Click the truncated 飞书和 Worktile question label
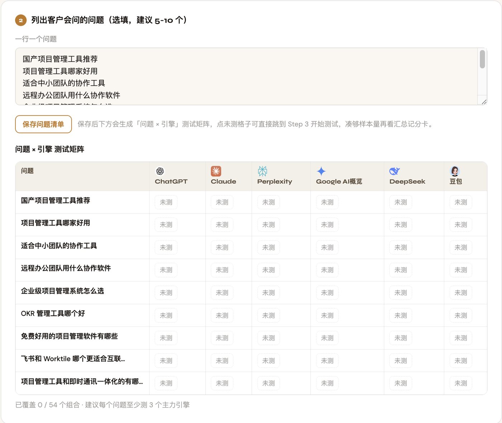The height and width of the screenshot is (423, 502). point(73,359)
